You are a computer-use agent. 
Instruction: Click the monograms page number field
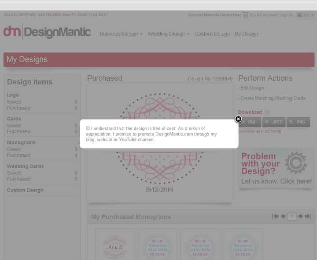click(x=292, y=217)
